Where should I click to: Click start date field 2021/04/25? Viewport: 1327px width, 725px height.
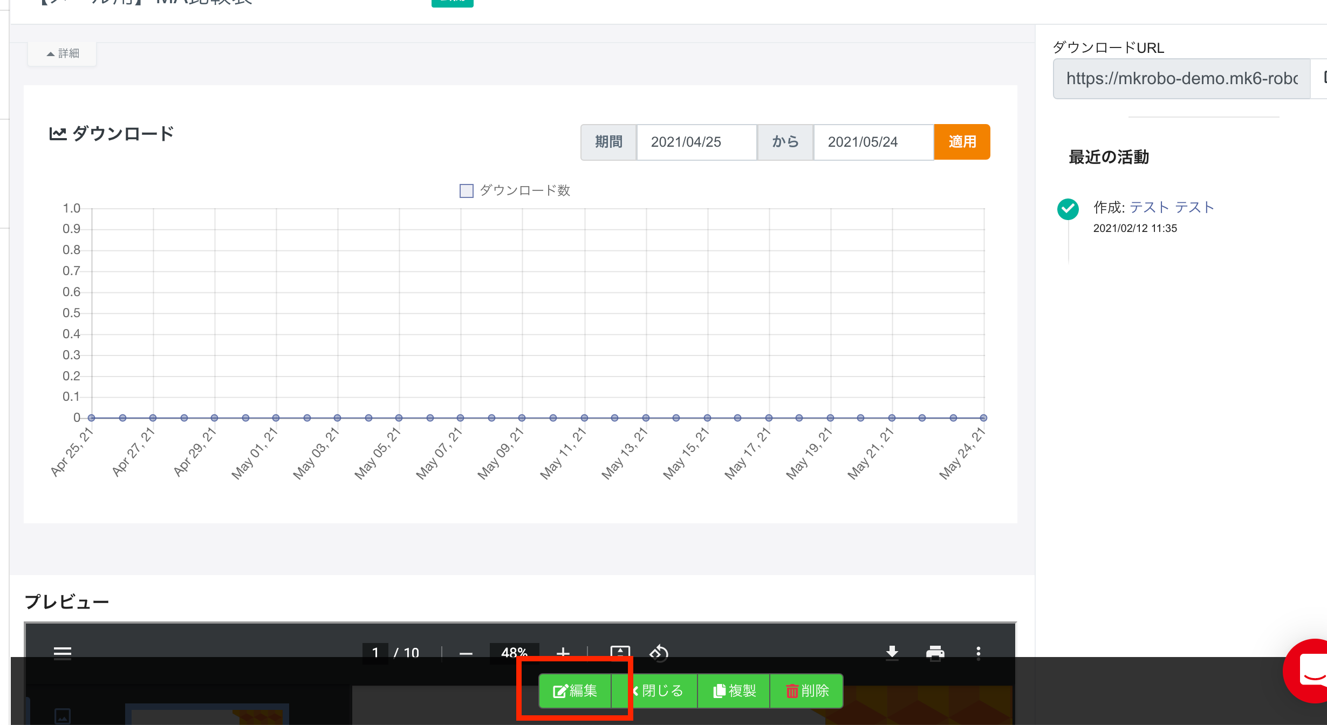click(x=696, y=142)
